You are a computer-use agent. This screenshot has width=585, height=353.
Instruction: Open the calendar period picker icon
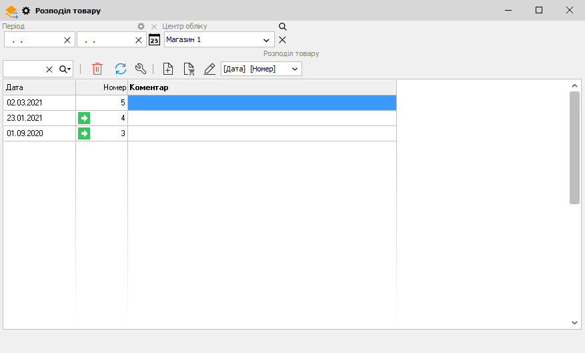click(154, 39)
